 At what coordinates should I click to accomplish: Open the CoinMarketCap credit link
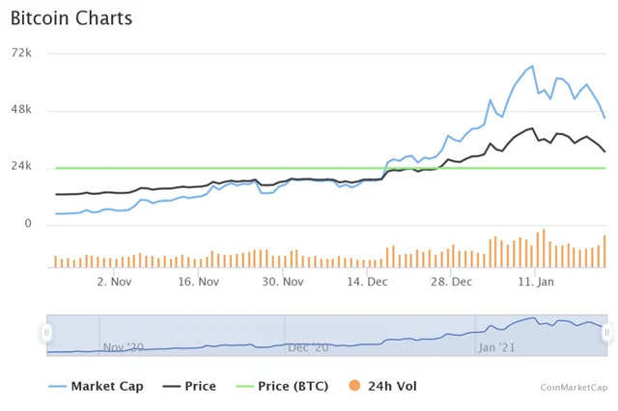[x=574, y=387]
